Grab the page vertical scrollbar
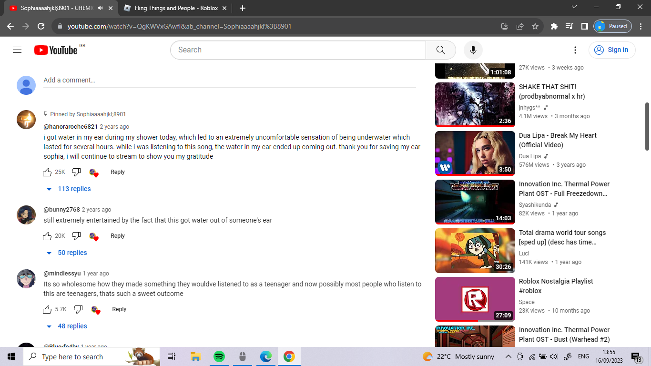The height and width of the screenshot is (366, 651). 647,126
